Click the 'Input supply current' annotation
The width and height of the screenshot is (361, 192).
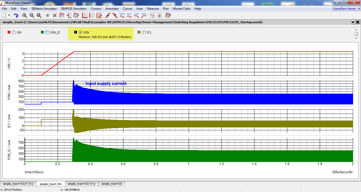click(x=106, y=84)
